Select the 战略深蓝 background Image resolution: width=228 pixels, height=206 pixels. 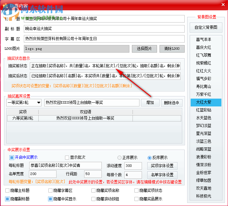206,149
